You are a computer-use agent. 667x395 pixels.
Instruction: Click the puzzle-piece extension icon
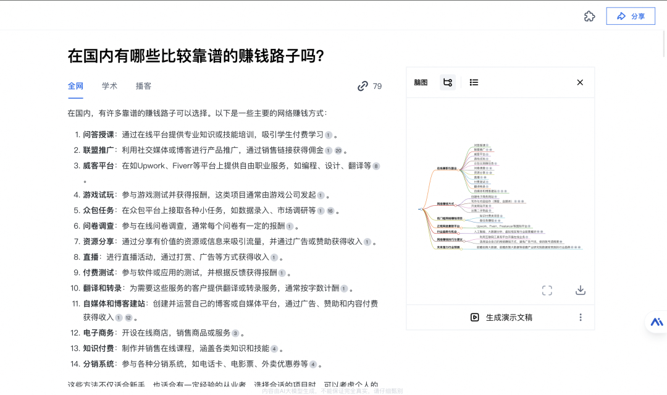tap(589, 16)
